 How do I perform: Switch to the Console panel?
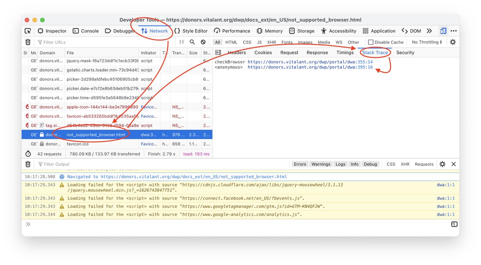click(86, 31)
